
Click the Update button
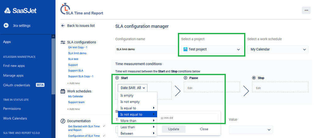coord(174,129)
